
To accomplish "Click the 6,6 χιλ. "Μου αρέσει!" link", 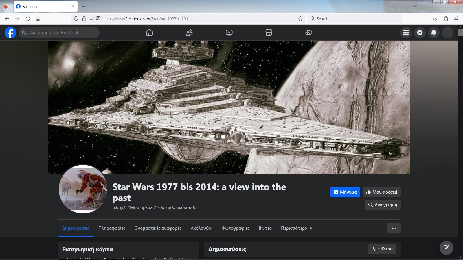I will pyautogui.click(x=135, y=207).
